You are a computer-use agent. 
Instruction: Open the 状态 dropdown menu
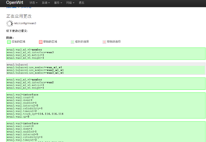point(33,3)
